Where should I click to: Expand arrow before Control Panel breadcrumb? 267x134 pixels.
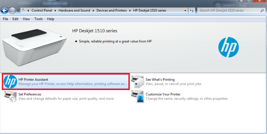point(28,11)
